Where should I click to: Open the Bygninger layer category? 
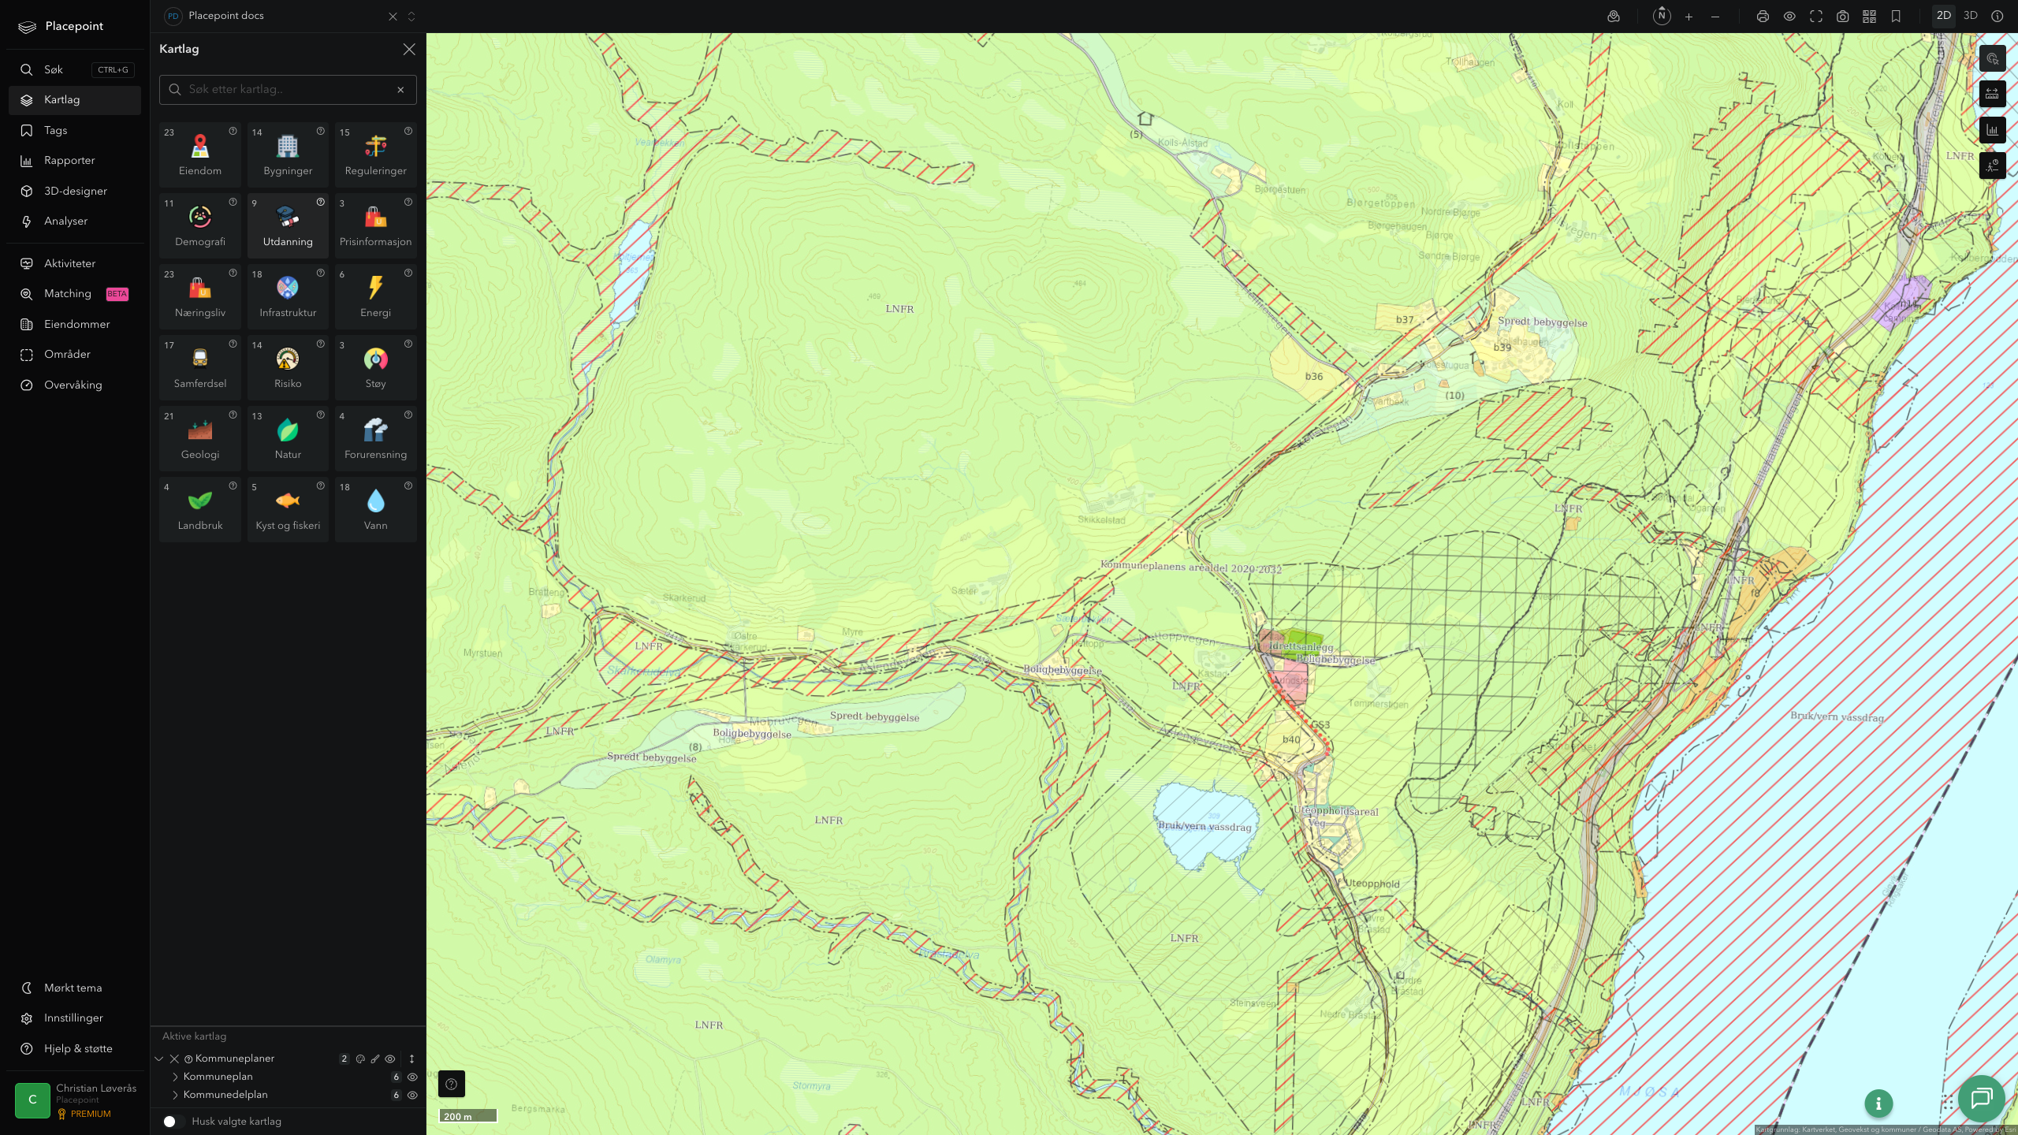(x=288, y=154)
